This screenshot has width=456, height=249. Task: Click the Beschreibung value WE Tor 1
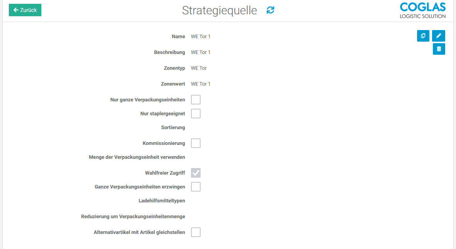[201, 52]
